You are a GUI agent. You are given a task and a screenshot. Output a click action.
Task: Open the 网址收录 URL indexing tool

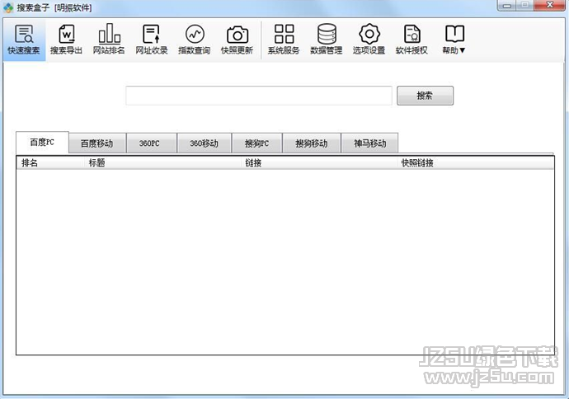(152, 40)
